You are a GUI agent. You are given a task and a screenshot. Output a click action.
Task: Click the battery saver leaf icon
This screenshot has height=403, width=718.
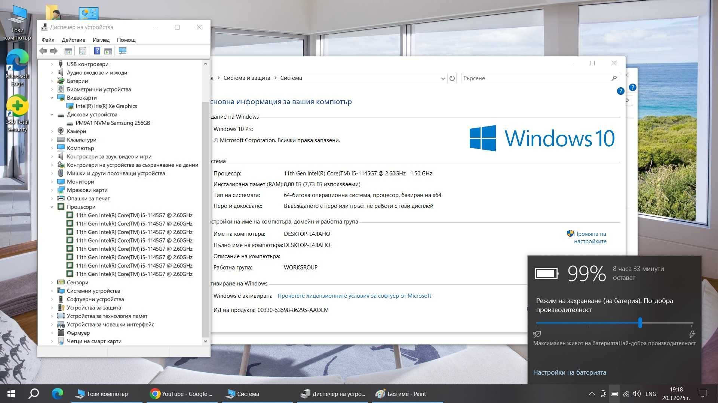[x=537, y=334]
